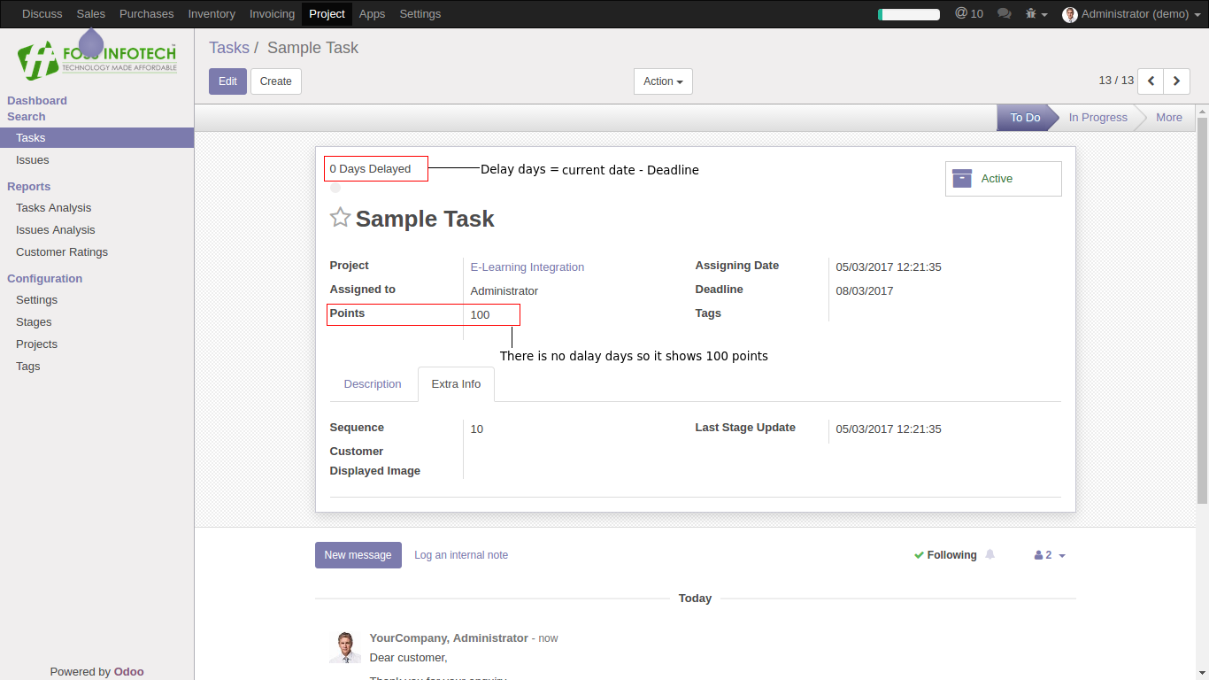Viewport: 1209px width, 680px height.
Task: Click the 13 / 13 pager counter
Action: coord(1116,81)
